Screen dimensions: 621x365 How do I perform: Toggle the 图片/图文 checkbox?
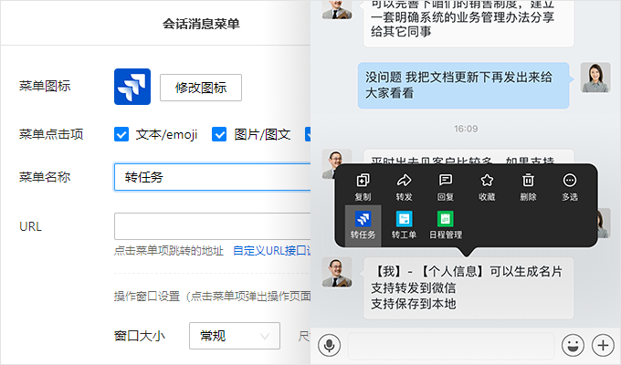(x=219, y=134)
